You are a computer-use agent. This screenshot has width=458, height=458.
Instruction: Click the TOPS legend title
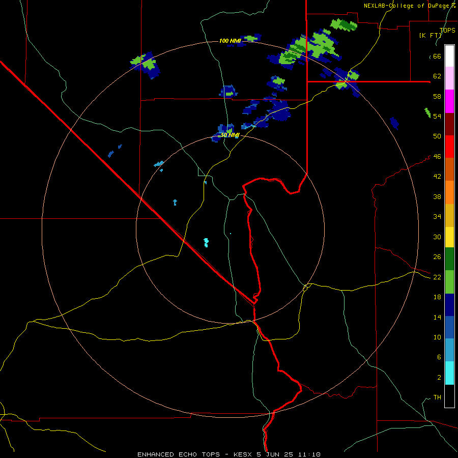[x=447, y=30]
